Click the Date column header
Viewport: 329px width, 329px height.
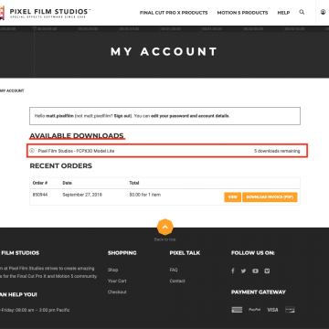coord(68,183)
